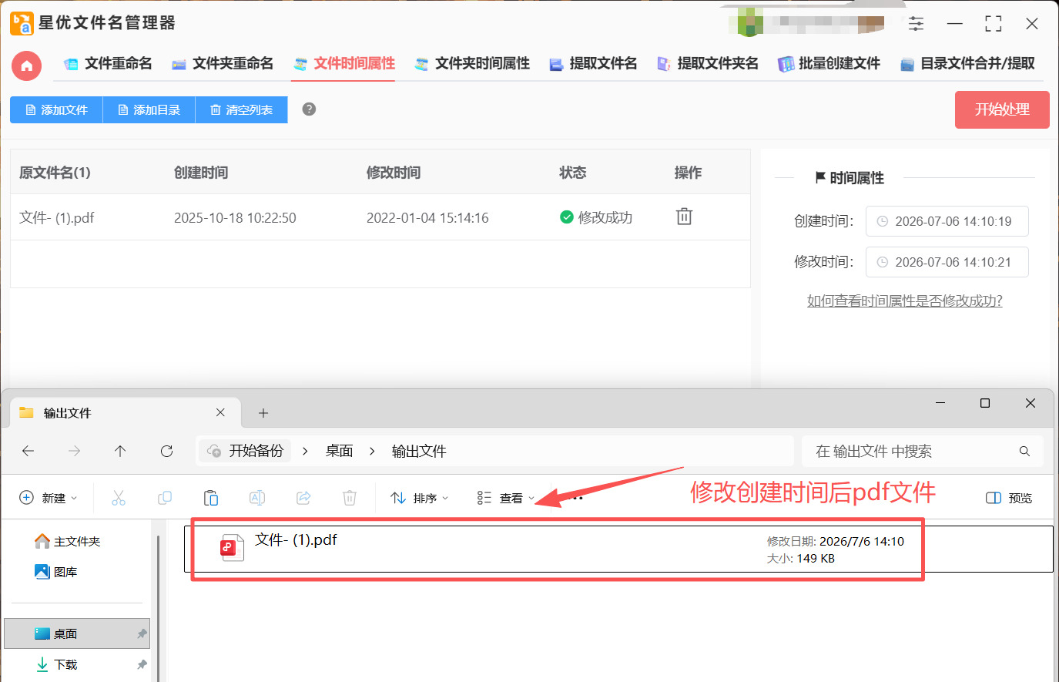1059x682 pixels.
Task: Refresh the Explorer folder view
Action: pyautogui.click(x=166, y=452)
